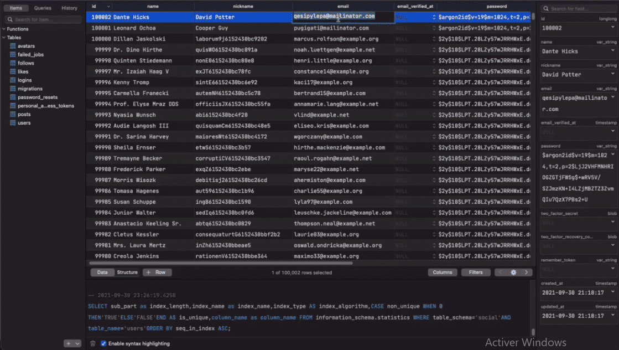
Task: Open the dropdown for name field Dante Hicks
Action: pos(613,50)
